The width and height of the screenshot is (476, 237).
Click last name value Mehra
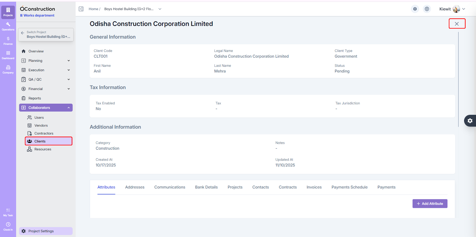[220, 71]
